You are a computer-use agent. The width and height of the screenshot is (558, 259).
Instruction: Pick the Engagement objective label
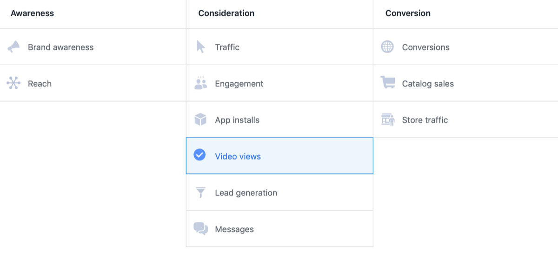coord(239,84)
